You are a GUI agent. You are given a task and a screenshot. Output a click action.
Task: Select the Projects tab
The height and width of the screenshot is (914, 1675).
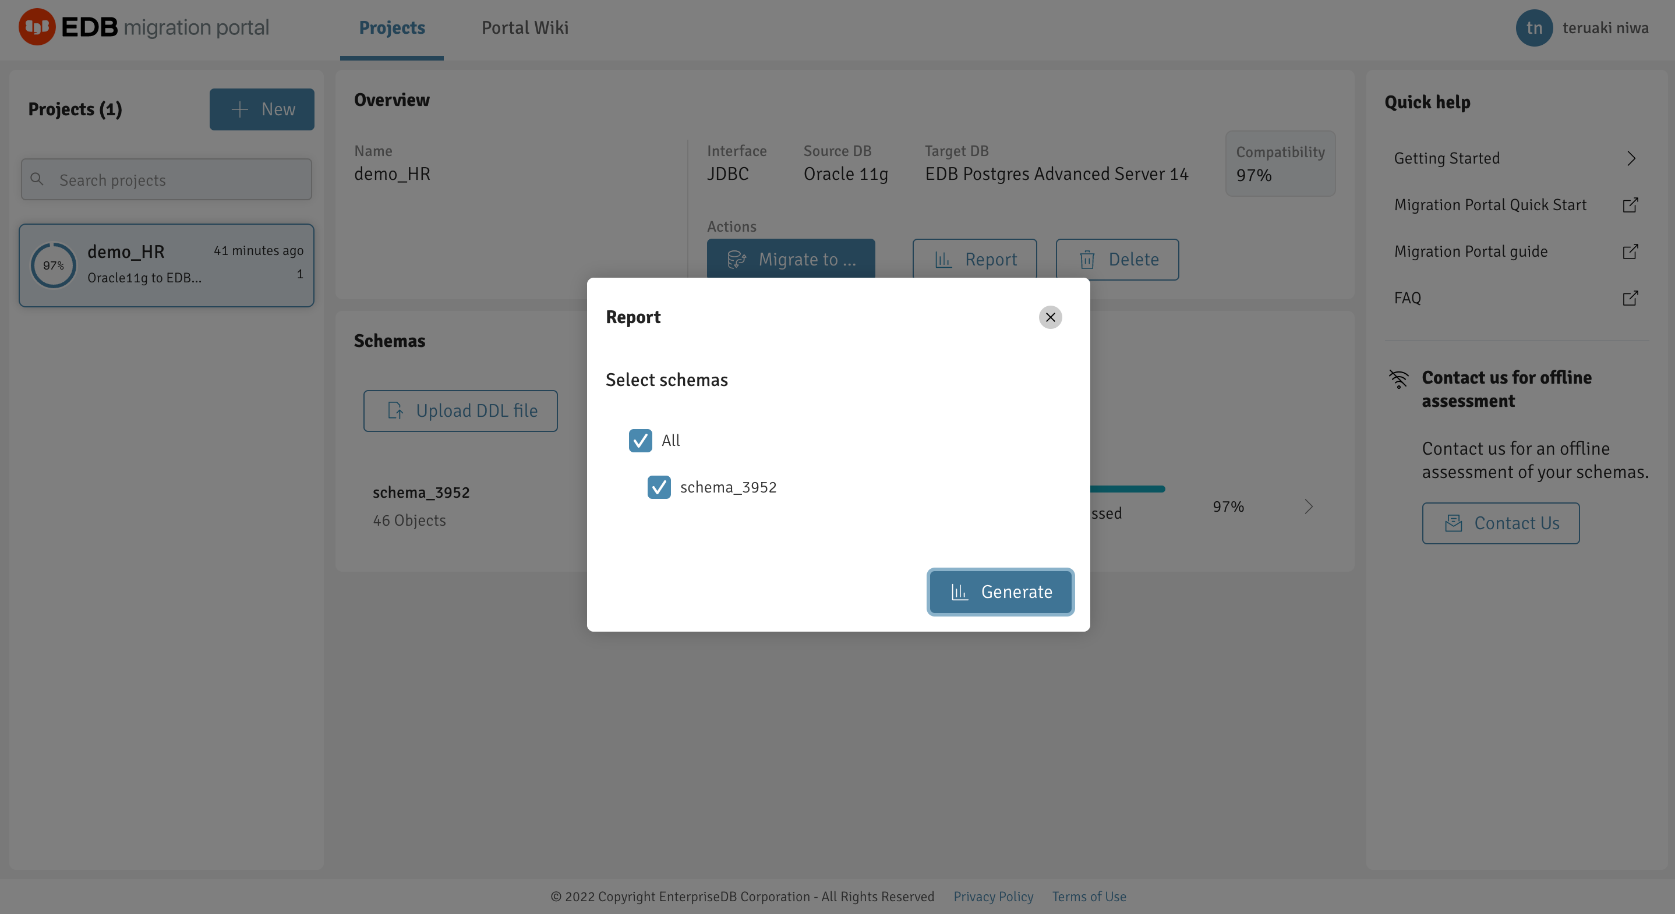point(391,28)
